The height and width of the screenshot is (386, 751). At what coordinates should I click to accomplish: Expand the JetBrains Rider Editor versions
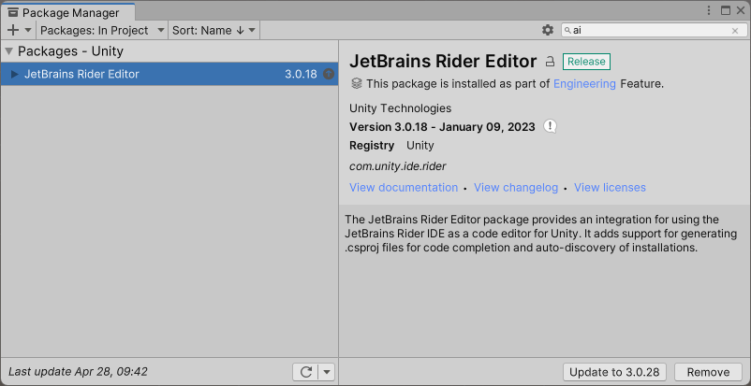(x=14, y=74)
